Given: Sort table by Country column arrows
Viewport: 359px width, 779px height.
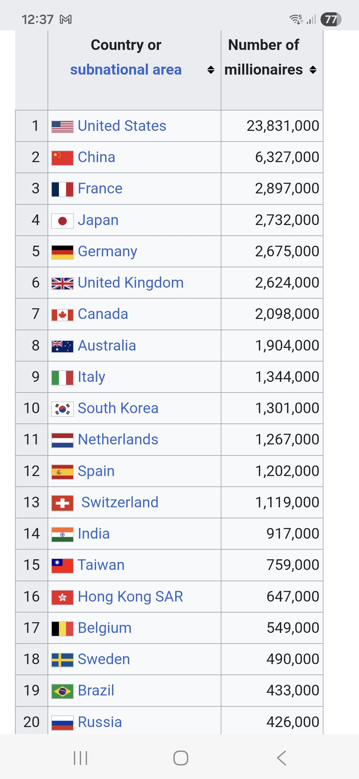Looking at the screenshot, I should (211, 70).
